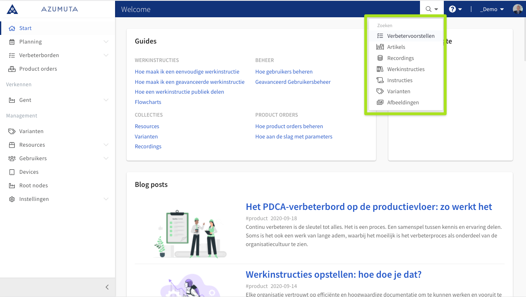Select Verbetervoorstellen in the search menu
The image size is (526, 297).
pyautogui.click(x=406, y=36)
